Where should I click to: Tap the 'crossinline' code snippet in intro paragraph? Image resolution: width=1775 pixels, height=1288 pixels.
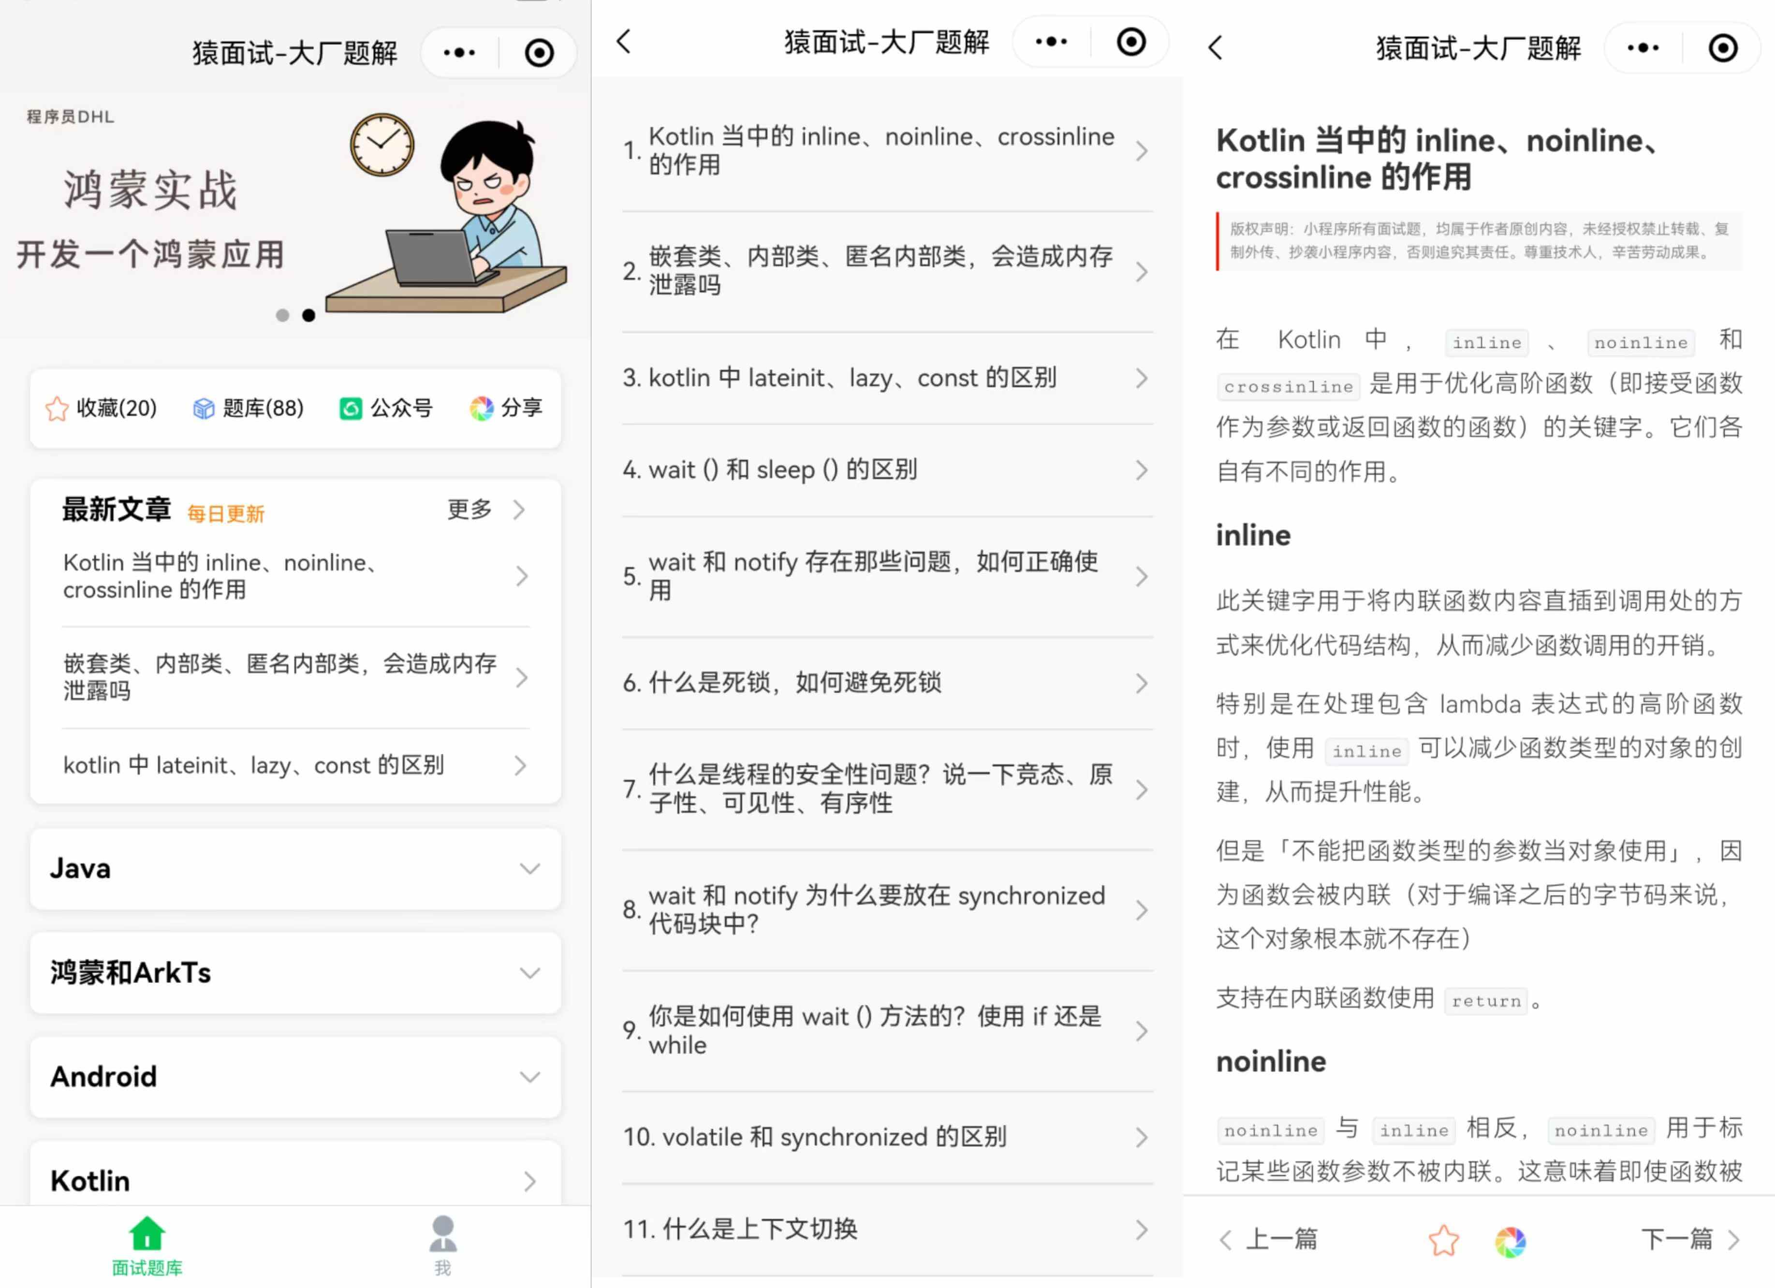[1288, 387]
